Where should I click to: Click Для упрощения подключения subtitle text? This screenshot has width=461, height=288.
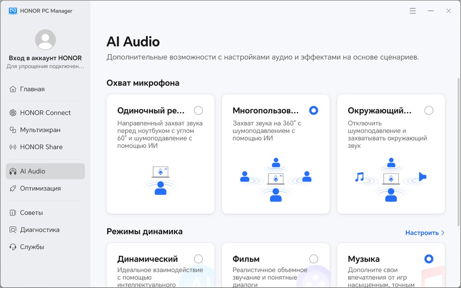[x=45, y=66]
